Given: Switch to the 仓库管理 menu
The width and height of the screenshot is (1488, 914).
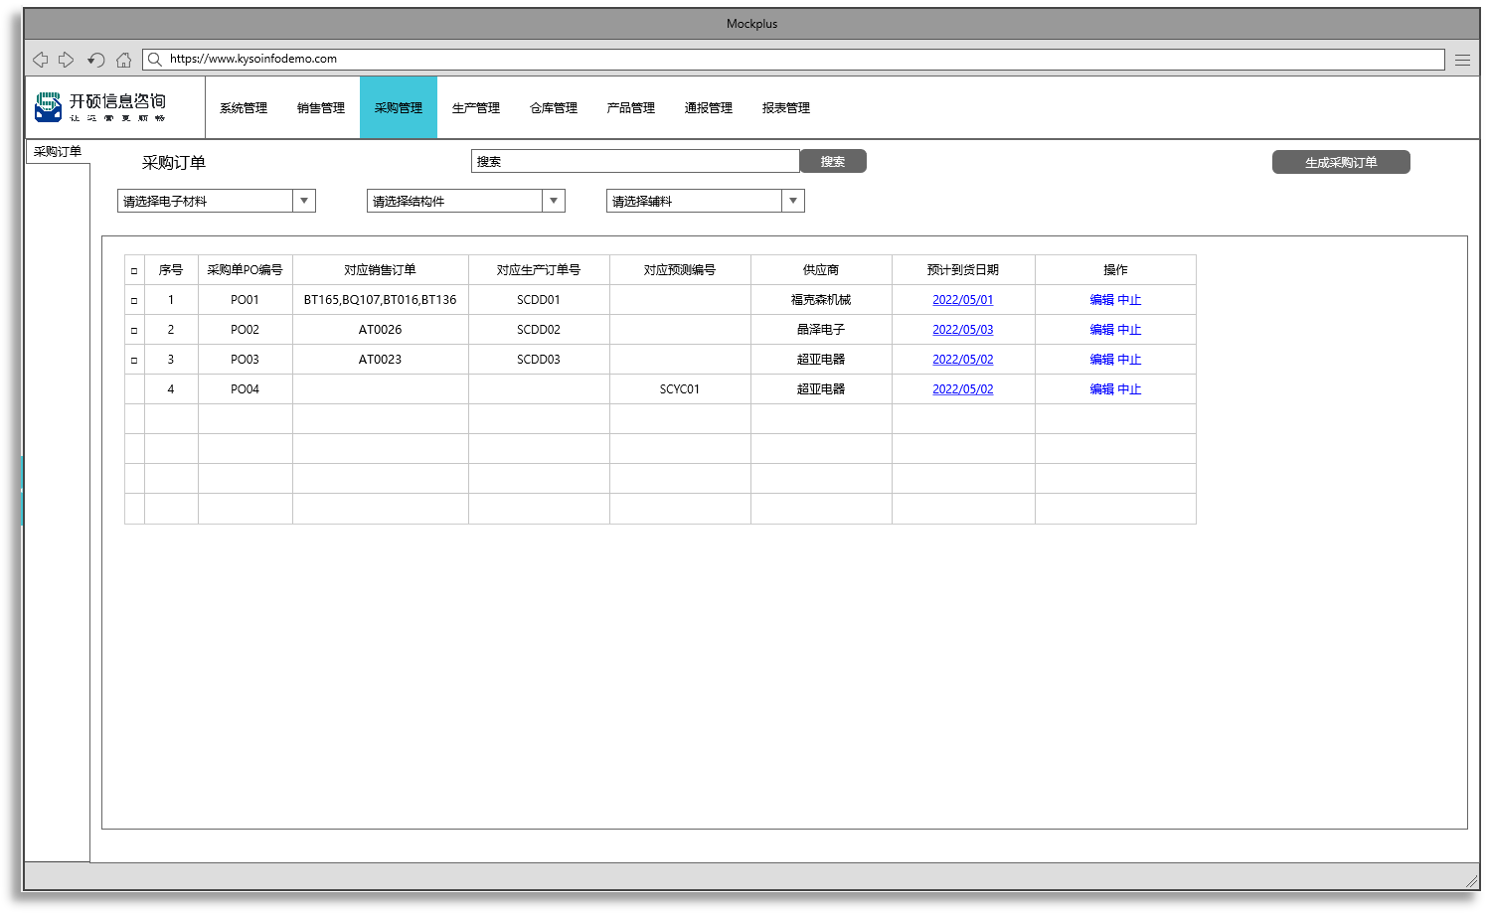Looking at the screenshot, I should coord(554,108).
